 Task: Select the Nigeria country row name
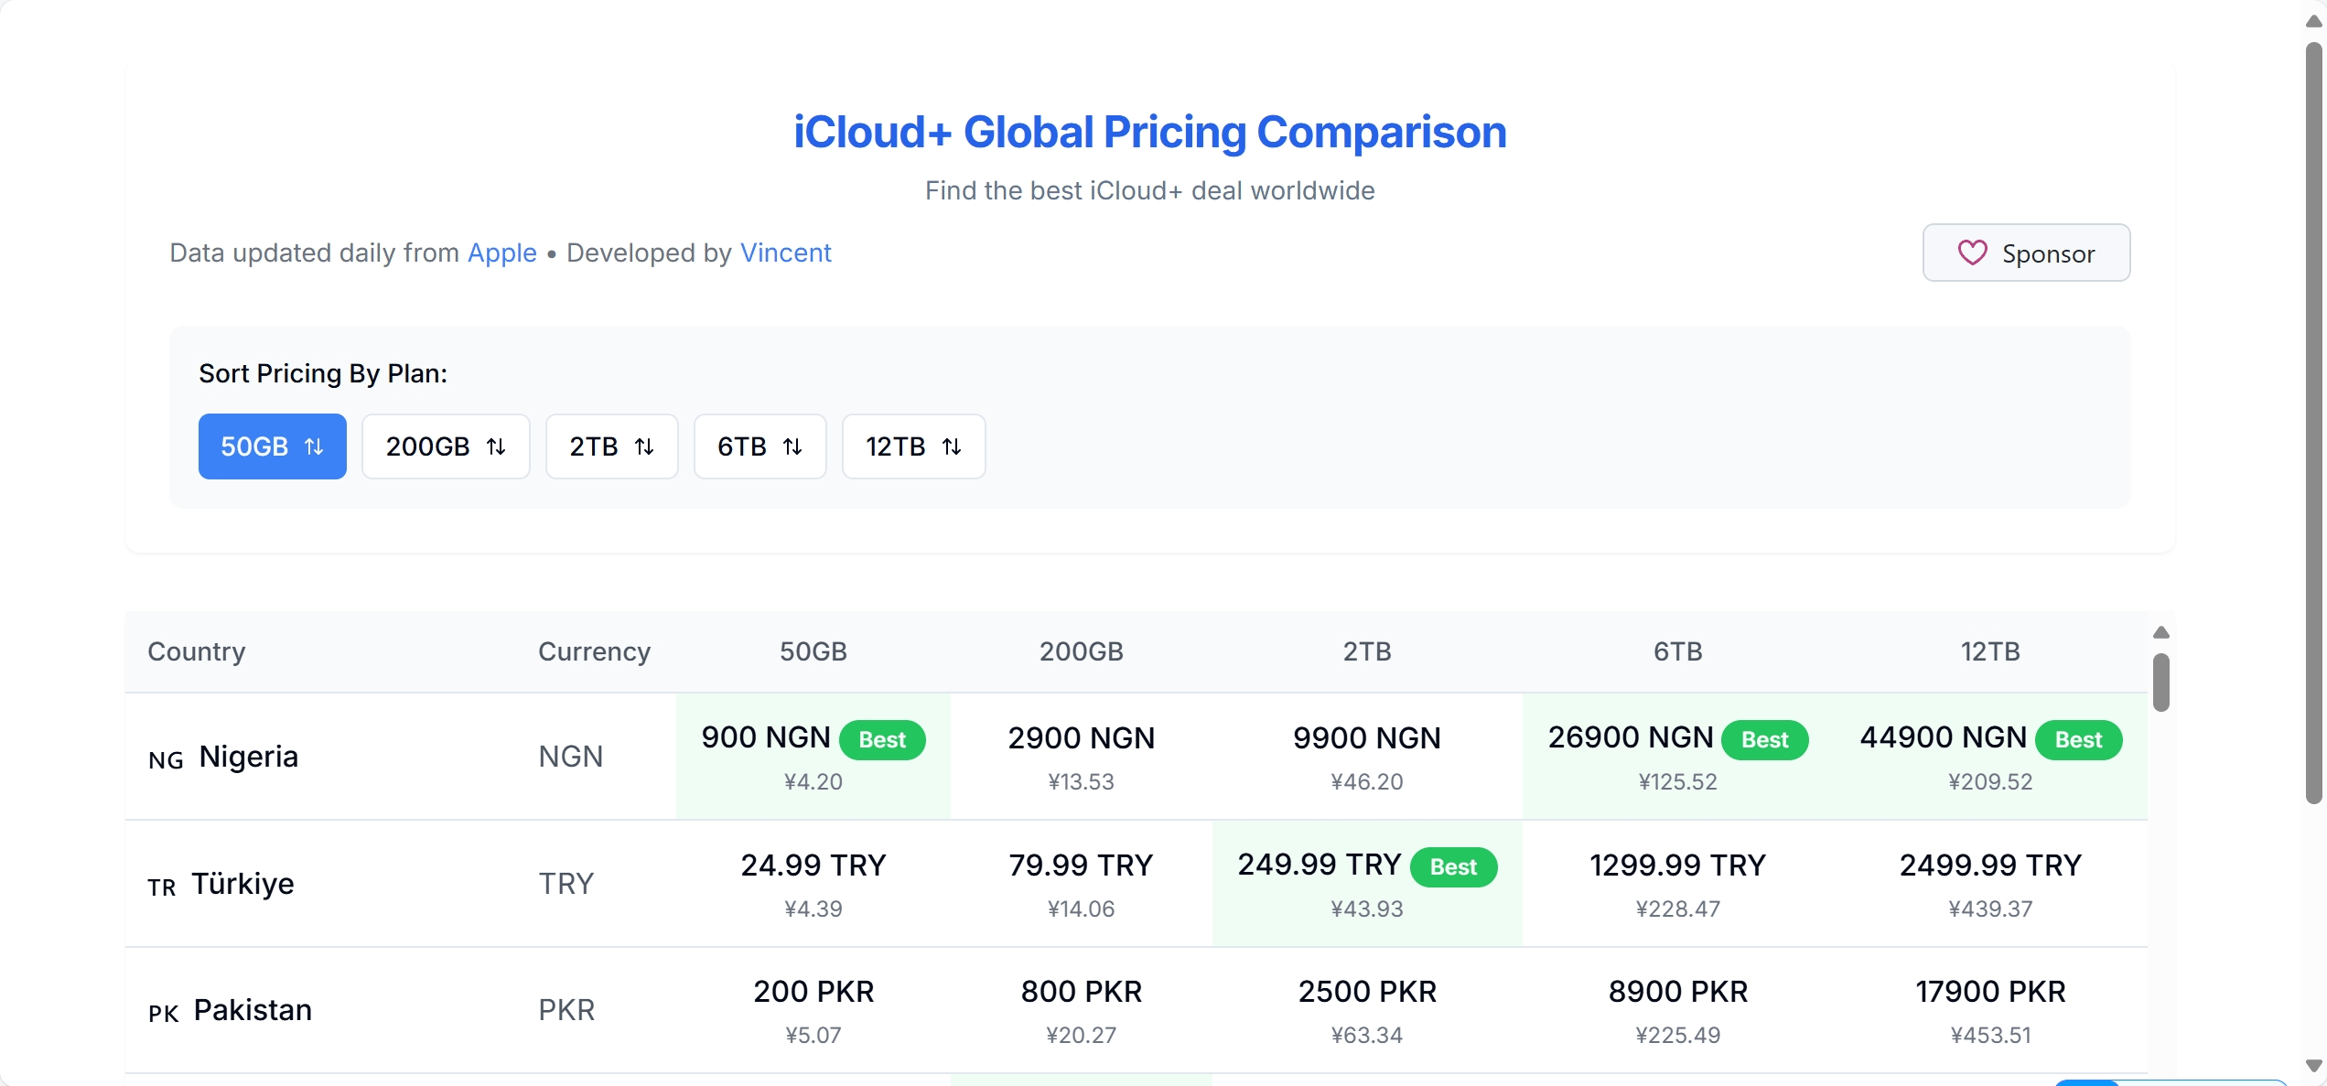[248, 757]
